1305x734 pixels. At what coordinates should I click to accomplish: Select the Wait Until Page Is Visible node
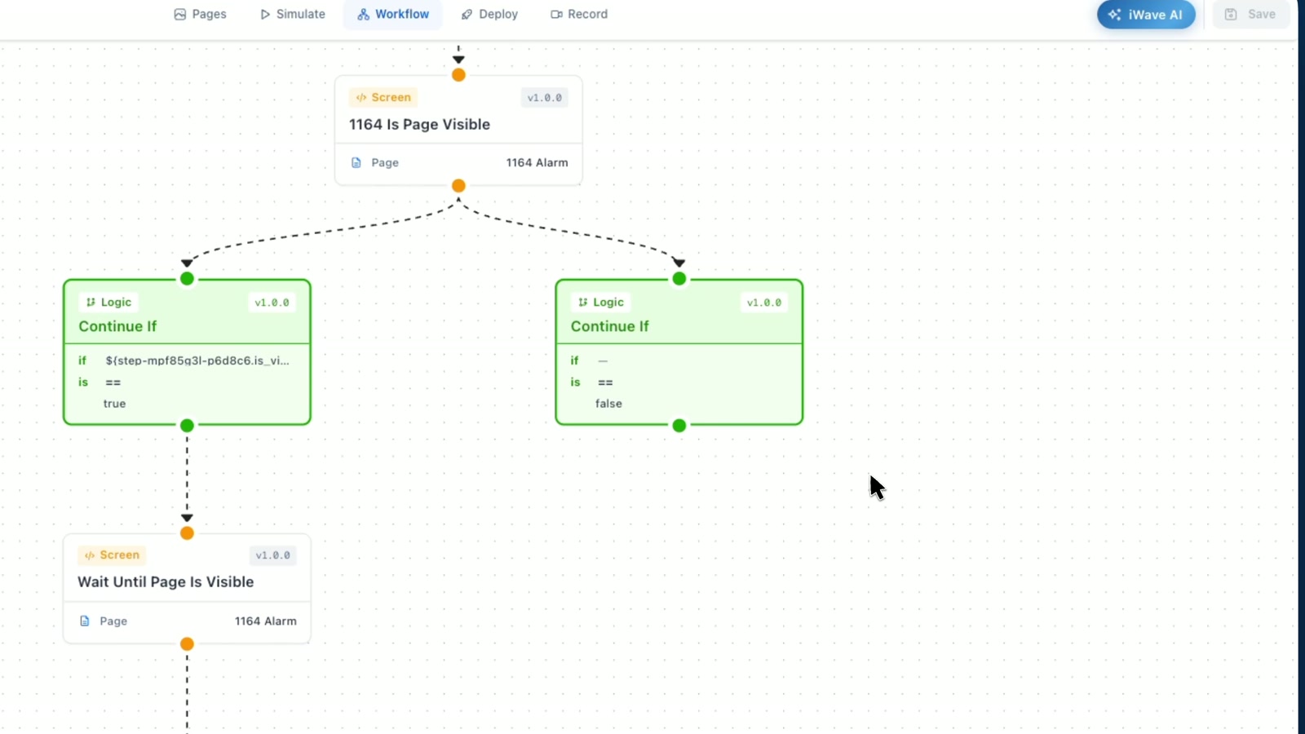tap(187, 589)
